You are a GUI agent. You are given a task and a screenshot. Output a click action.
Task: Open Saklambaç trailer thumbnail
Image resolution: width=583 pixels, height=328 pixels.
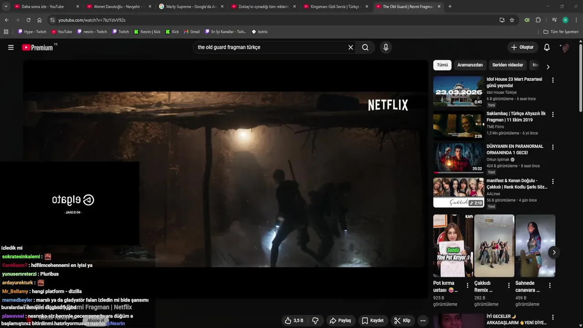click(x=459, y=125)
